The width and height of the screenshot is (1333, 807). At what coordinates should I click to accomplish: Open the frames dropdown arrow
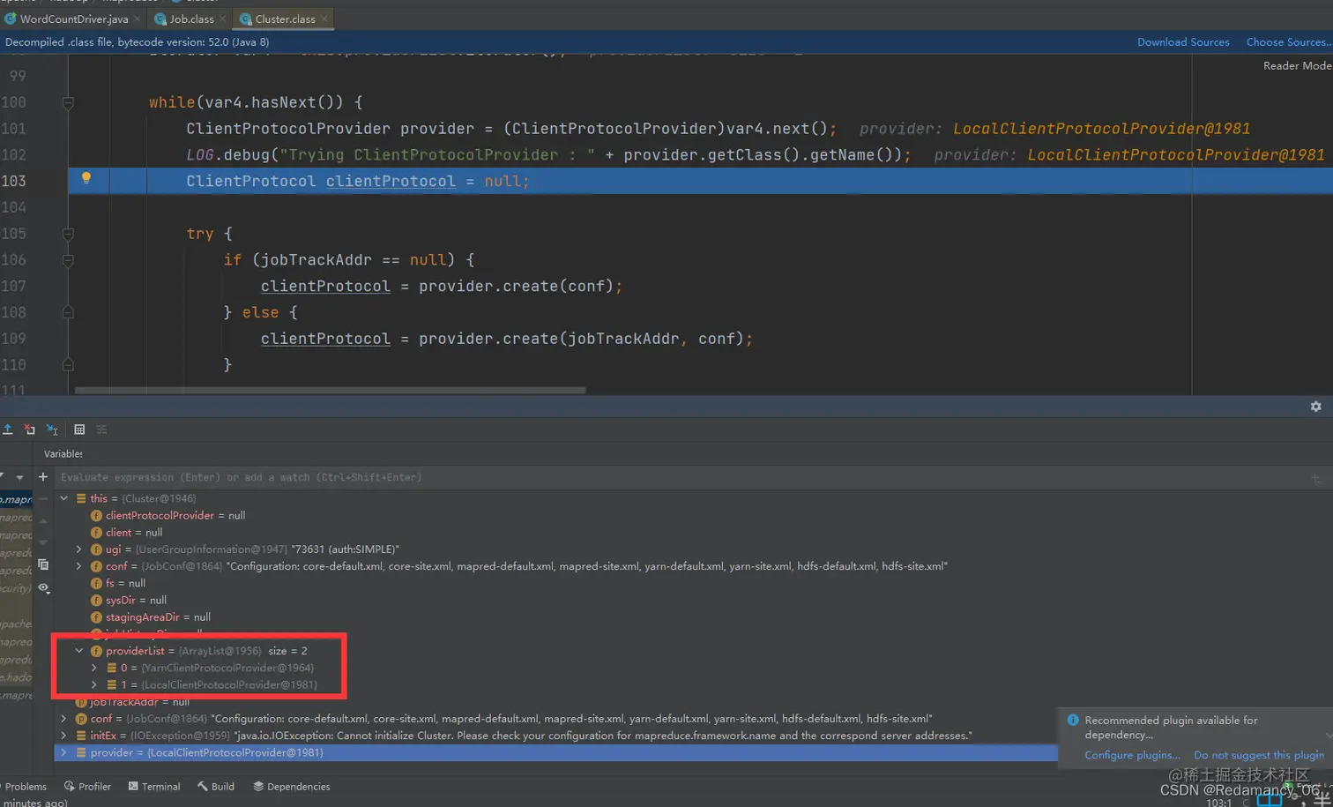click(x=19, y=477)
